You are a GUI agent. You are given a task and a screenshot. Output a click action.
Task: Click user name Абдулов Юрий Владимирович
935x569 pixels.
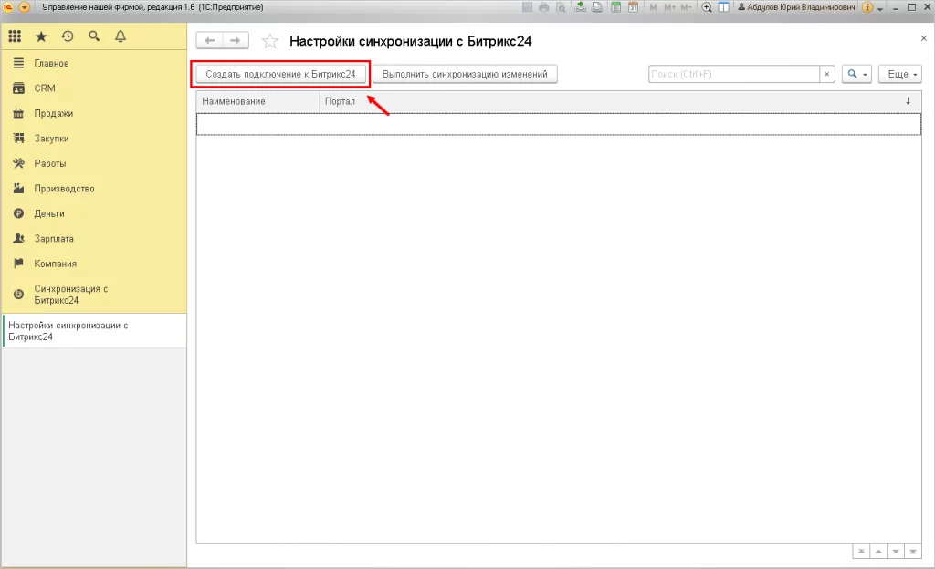click(x=796, y=7)
